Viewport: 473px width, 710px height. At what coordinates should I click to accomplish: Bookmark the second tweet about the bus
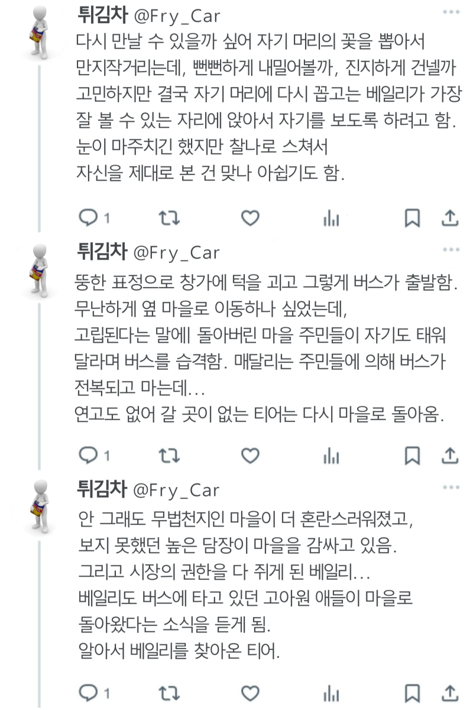(412, 455)
